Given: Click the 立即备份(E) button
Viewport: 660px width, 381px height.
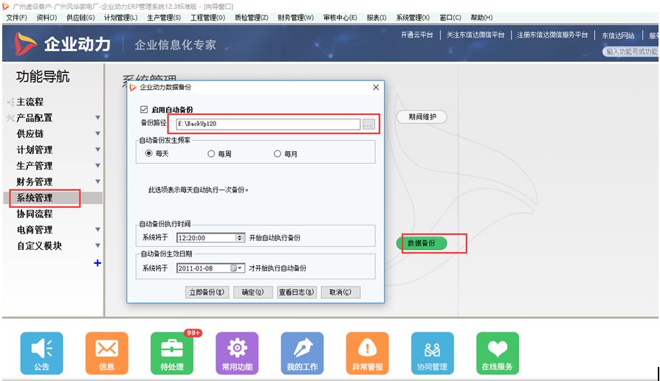Looking at the screenshot, I should pos(207,292).
